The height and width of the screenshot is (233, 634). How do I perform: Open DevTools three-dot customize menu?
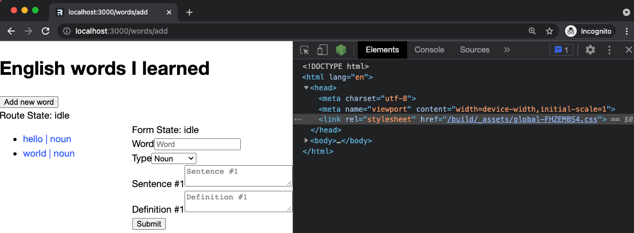tap(609, 50)
